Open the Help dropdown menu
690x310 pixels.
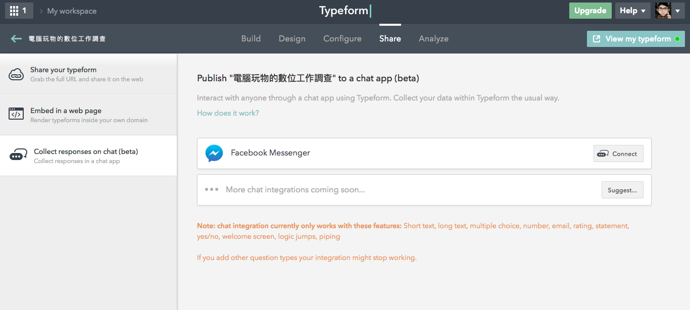click(632, 11)
